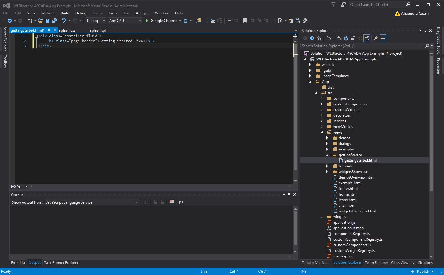The image size is (444, 275).
Task: Open the Debug configuration dropdown
Action: click(96, 21)
